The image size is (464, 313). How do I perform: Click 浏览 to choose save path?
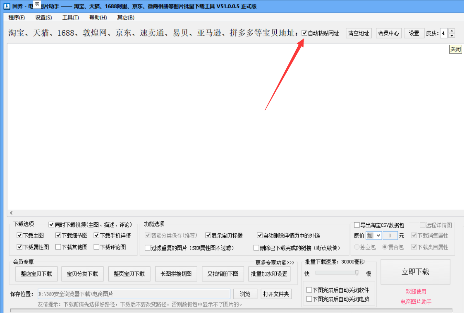pyautogui.click(x=245, y=294)
